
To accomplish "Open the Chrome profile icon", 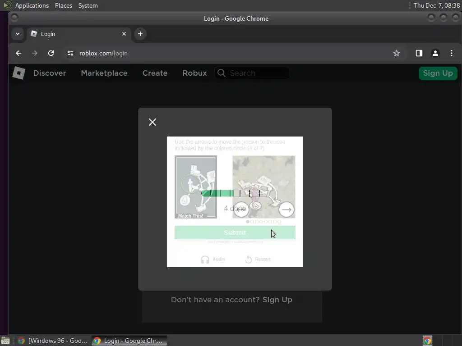I will 435,53.
